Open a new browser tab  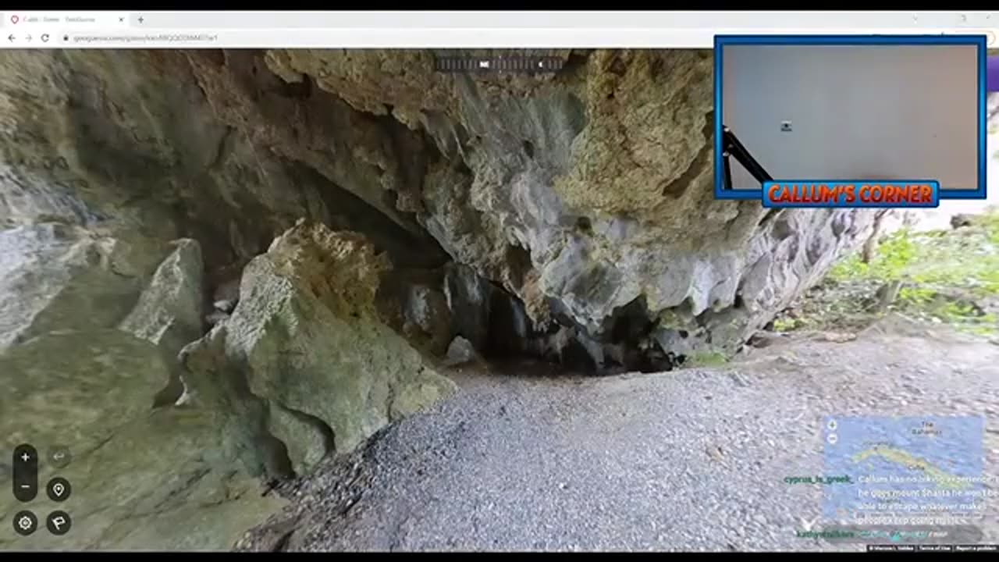(x=140, y=20)
